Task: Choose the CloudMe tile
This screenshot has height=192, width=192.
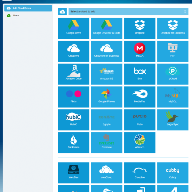Action: pyautogui.click(x=140, y=173)
